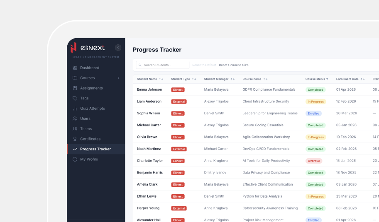Screen dimensions: 379x222
Task: Collapse the sidebar with the arrow button
Action: [x=118, y=48]
